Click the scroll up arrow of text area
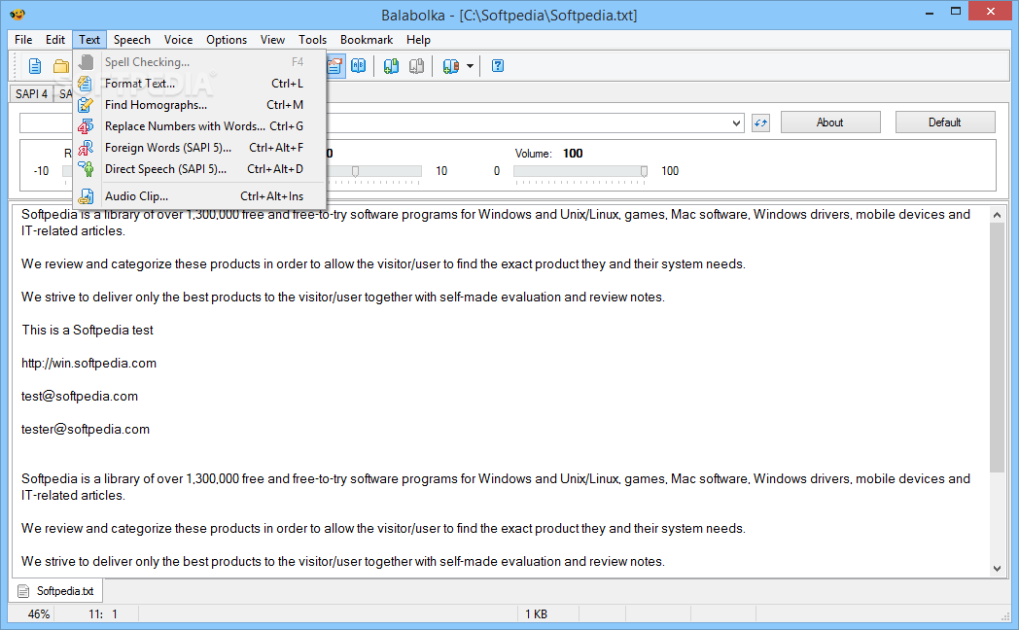 point(997,214)
